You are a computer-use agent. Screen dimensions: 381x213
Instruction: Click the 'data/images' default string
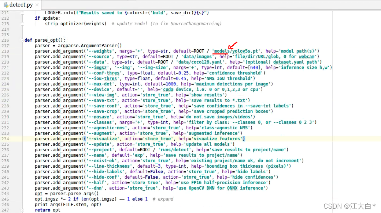click(198, 57)
